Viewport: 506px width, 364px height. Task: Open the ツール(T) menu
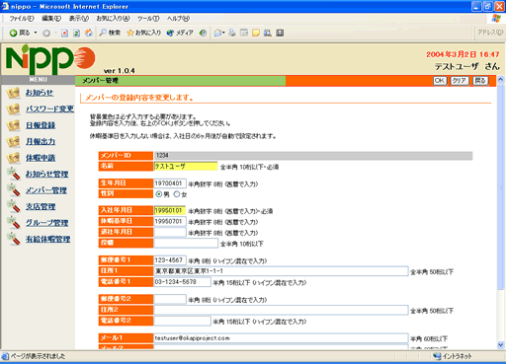(x=148, y=19)
